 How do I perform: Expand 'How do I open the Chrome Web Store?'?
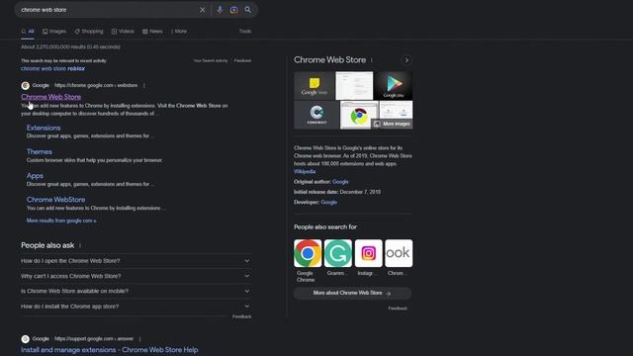pyautogui.click(x=136, y=261)
